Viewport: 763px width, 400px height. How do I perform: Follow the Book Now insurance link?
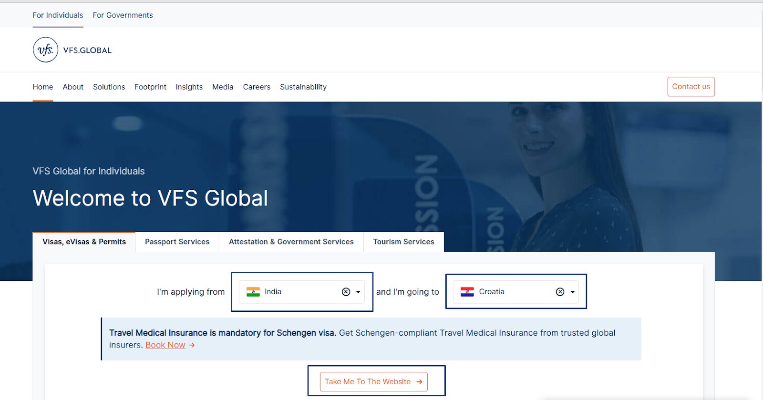[165, 345]
